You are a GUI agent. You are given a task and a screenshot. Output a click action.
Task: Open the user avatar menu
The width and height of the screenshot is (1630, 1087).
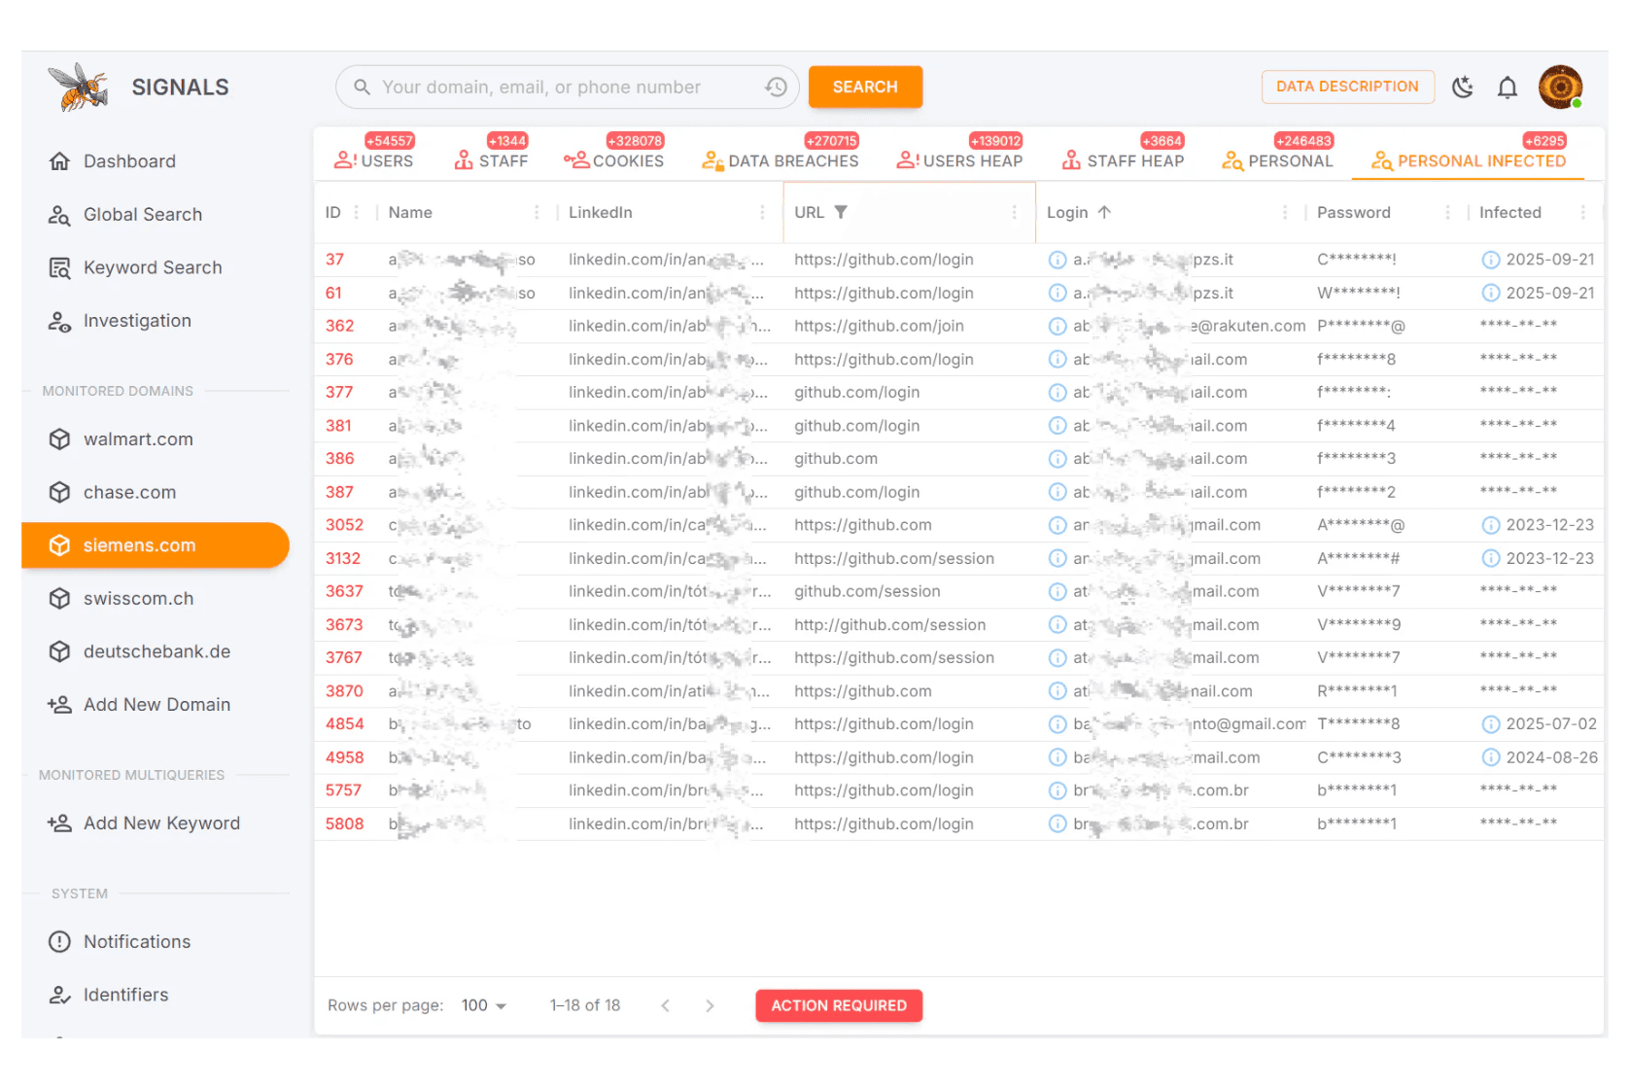[x=1560, y=88]
